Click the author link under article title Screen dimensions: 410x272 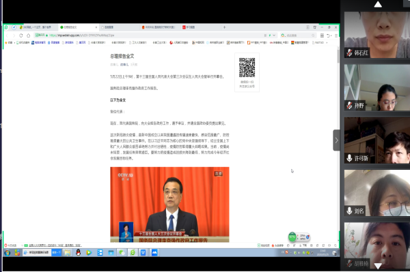pyautogui.click(x=124, y=64)
